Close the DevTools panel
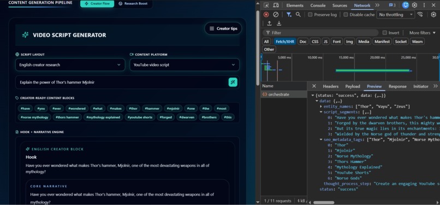 tap(433, 5)
